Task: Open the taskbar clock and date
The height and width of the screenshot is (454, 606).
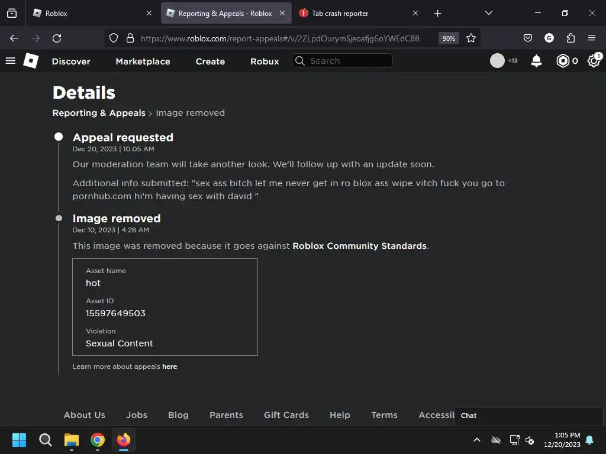Action: point(562,440)
